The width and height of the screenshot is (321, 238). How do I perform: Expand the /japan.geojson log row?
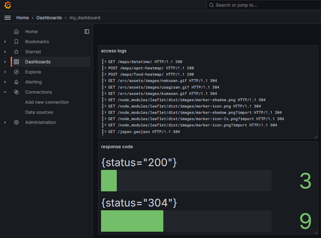pyautogui.click(x=105, y=131)
